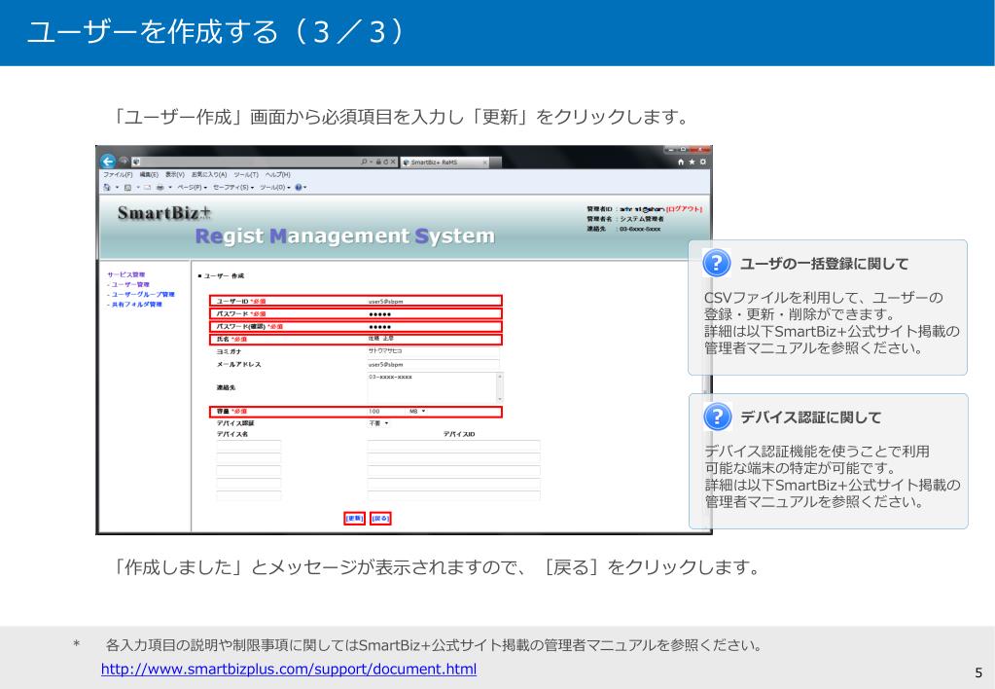Switch to the SmartBiz+ ReMS tab
Image resolution: width=995 pixels, height=689 pixels.
(x=444, y=163)
